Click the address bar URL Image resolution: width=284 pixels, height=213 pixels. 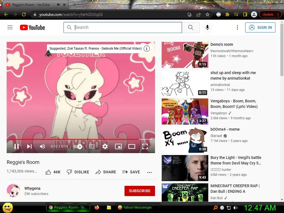point(71,14)
